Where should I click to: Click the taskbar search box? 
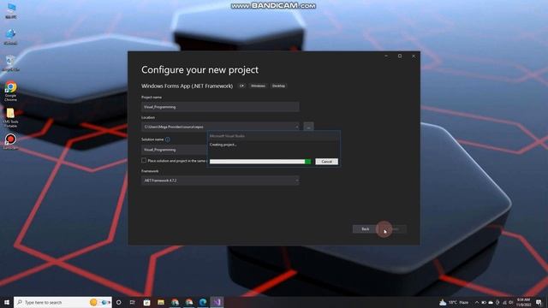63,302
